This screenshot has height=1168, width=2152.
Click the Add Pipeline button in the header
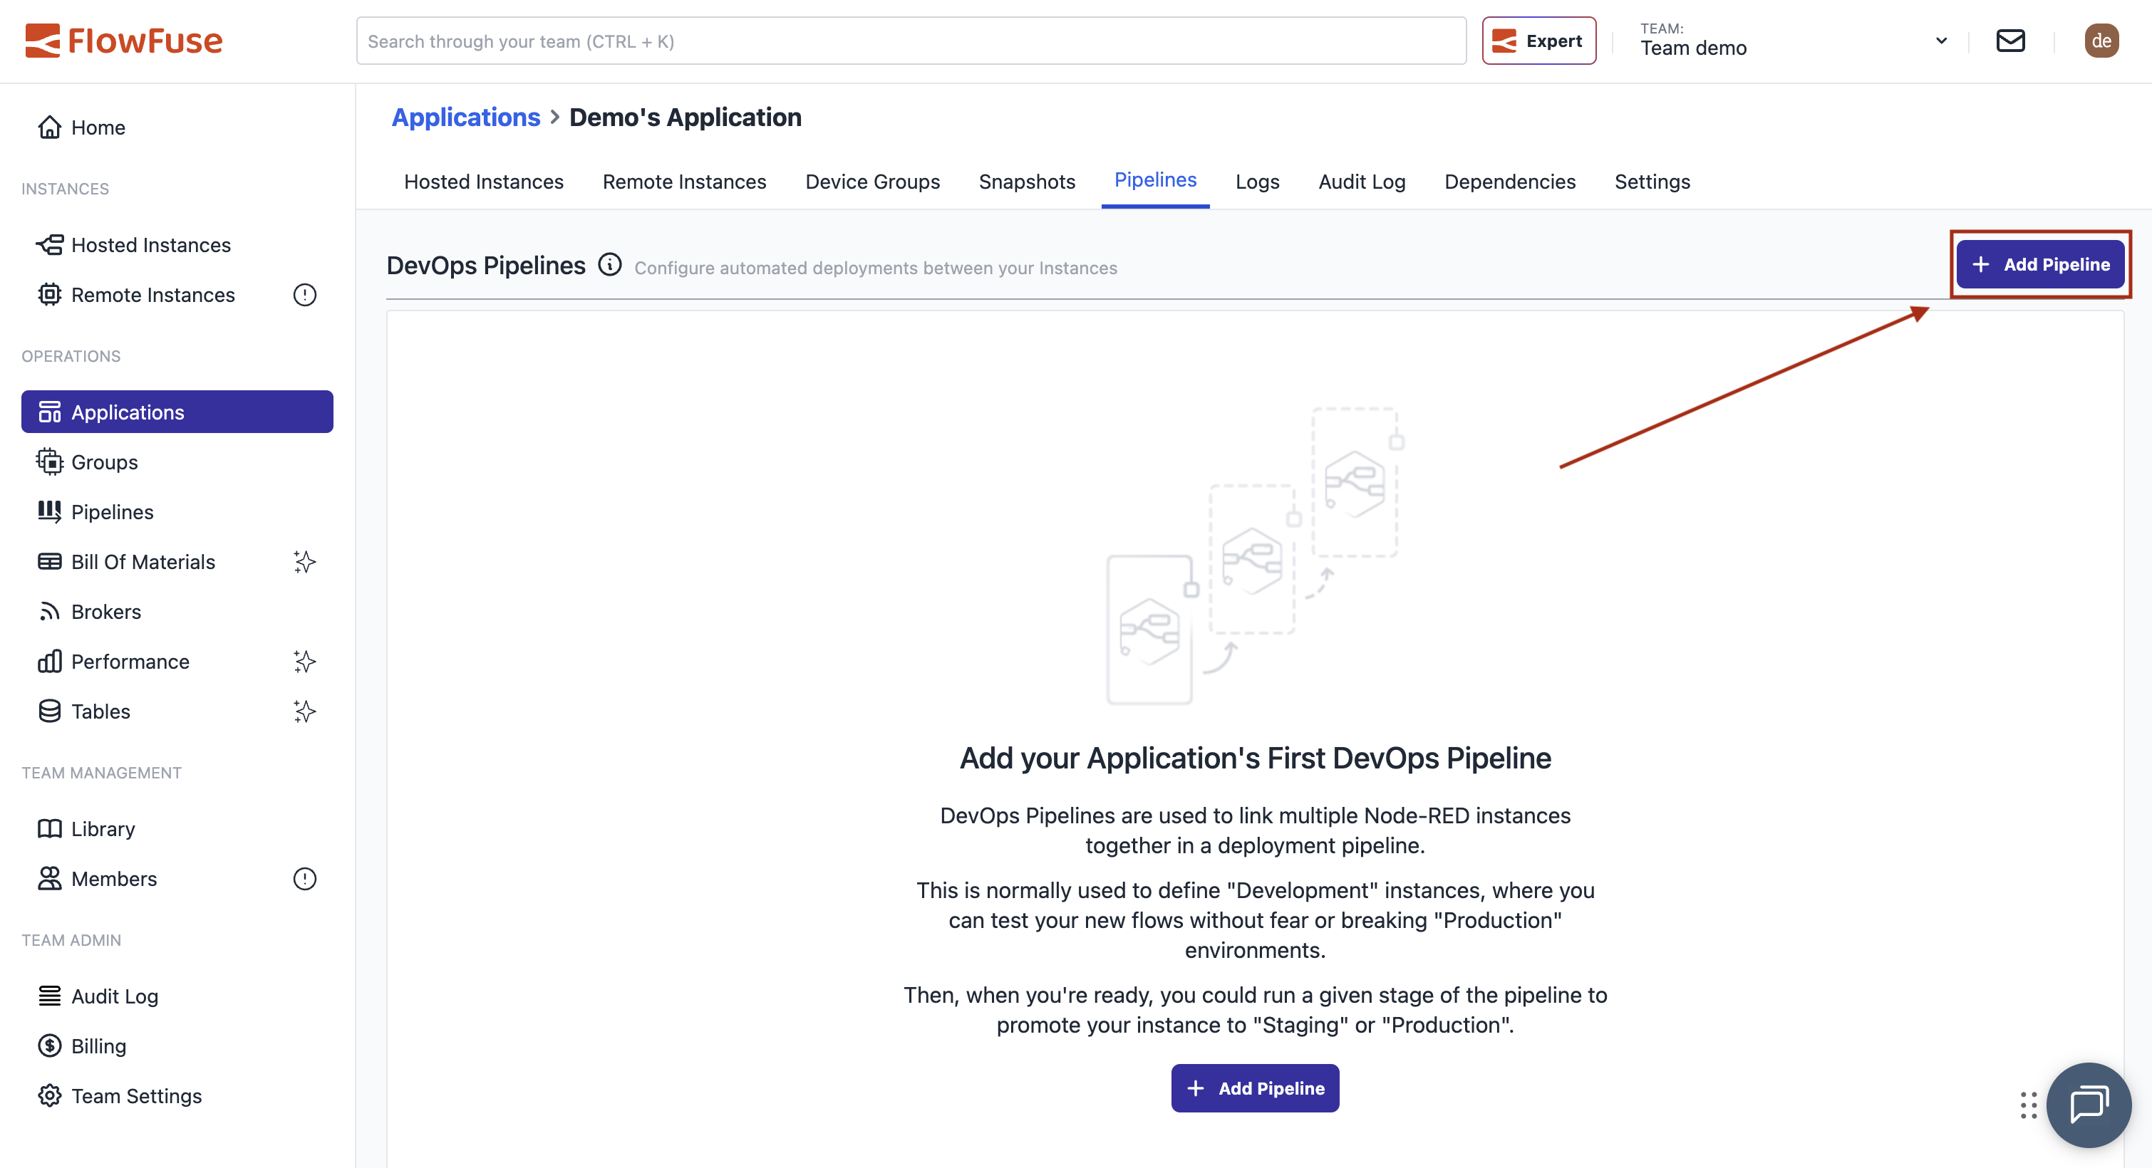pos(2040,265)
